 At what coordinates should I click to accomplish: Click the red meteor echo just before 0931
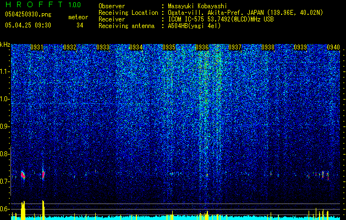coord(23,175)
